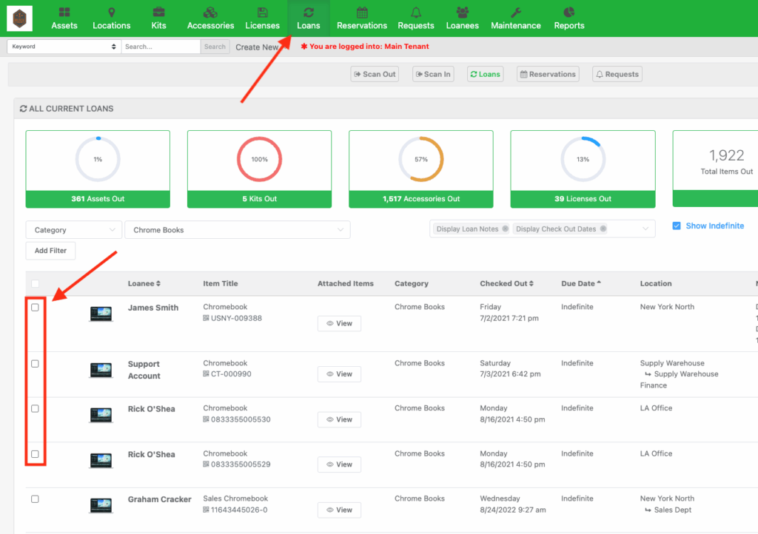Open the Reports section
This screenshot has width=758, height=534.
point(568,18)
